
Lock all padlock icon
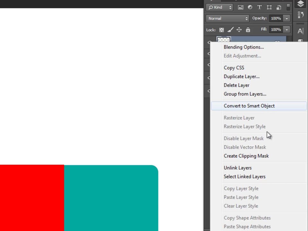pos(248,30)
